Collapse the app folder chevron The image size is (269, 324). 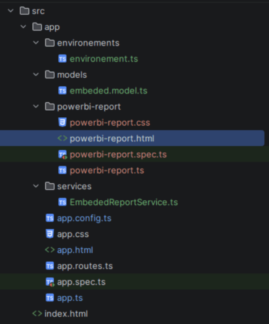point(23,27)
